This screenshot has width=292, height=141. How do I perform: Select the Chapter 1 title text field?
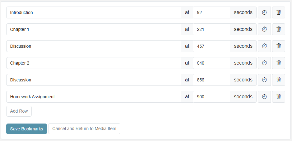[93, 29]
